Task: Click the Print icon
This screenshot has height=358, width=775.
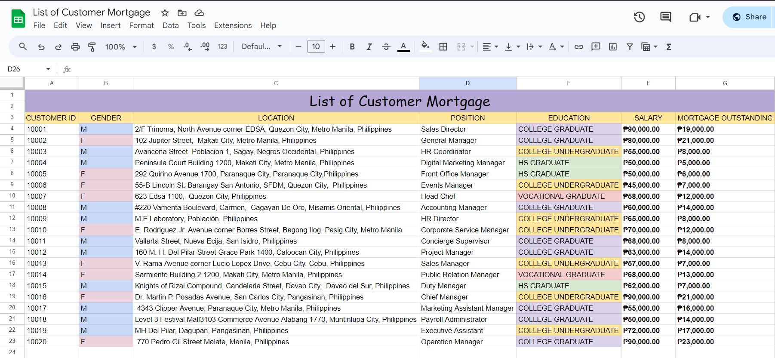Action: click(x=75, y=47)
